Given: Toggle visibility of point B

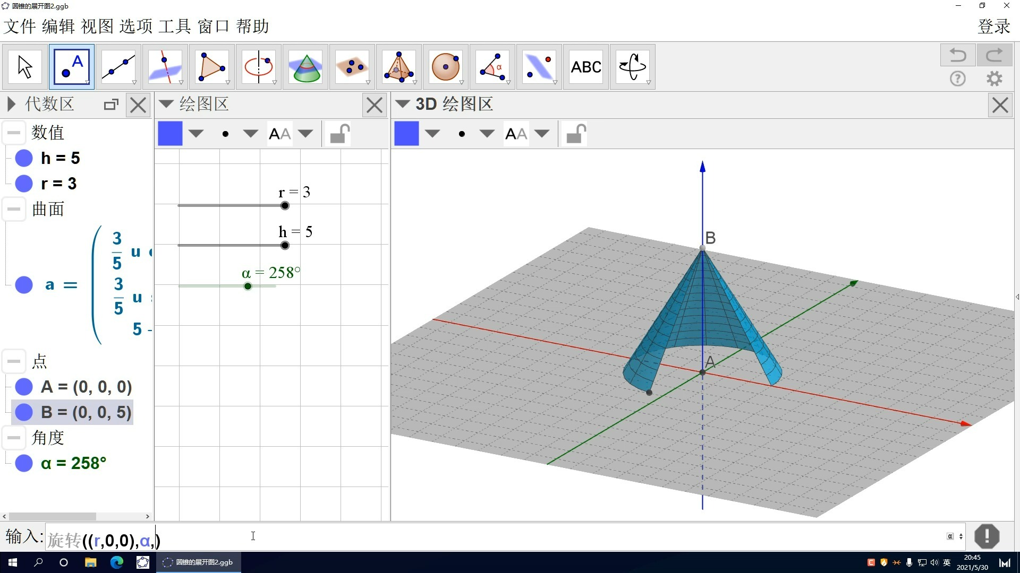Looking at the screenshot, I should (x=24, y=412).
